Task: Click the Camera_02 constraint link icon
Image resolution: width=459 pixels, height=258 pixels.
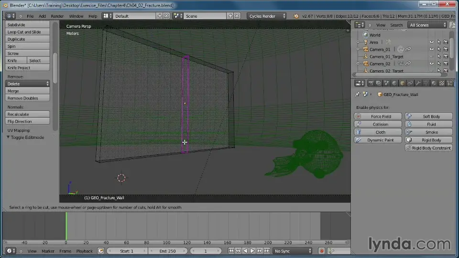Action: (x=408, y=64)
